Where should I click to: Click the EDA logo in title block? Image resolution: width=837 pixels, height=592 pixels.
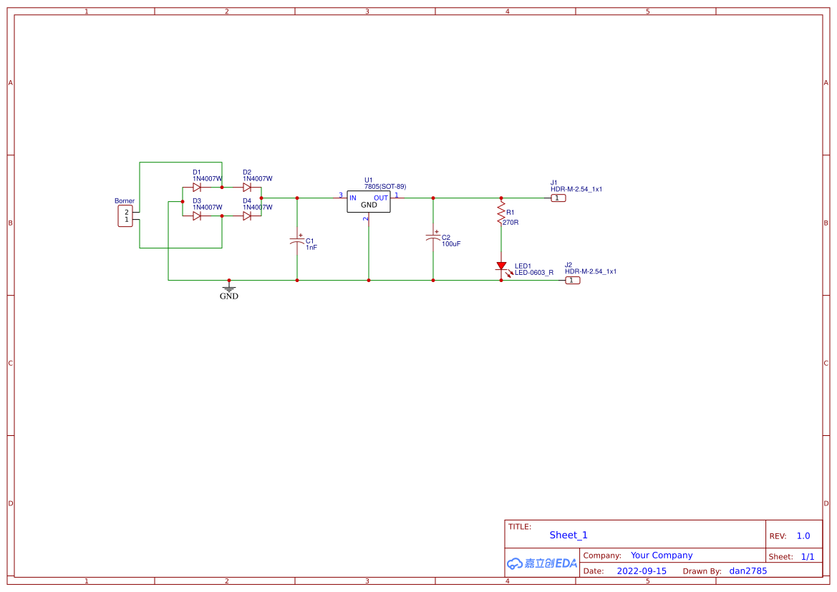point(542,563)
